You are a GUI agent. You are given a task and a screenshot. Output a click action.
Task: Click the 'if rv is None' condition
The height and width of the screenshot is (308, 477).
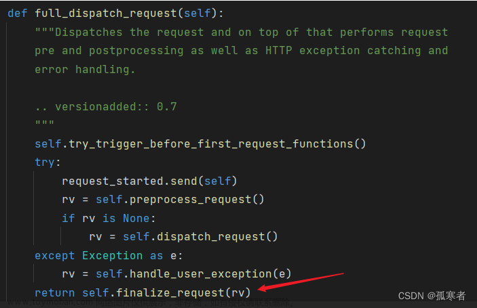(x=109, y=218)
